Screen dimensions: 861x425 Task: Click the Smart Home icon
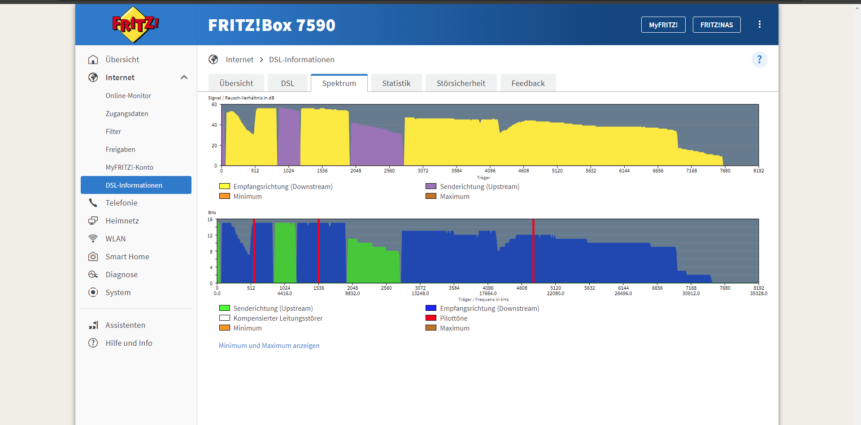click(93, 257)
